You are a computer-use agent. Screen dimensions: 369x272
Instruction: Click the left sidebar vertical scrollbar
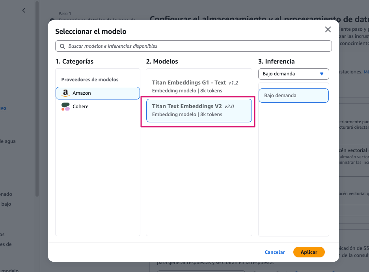point(37,99)
